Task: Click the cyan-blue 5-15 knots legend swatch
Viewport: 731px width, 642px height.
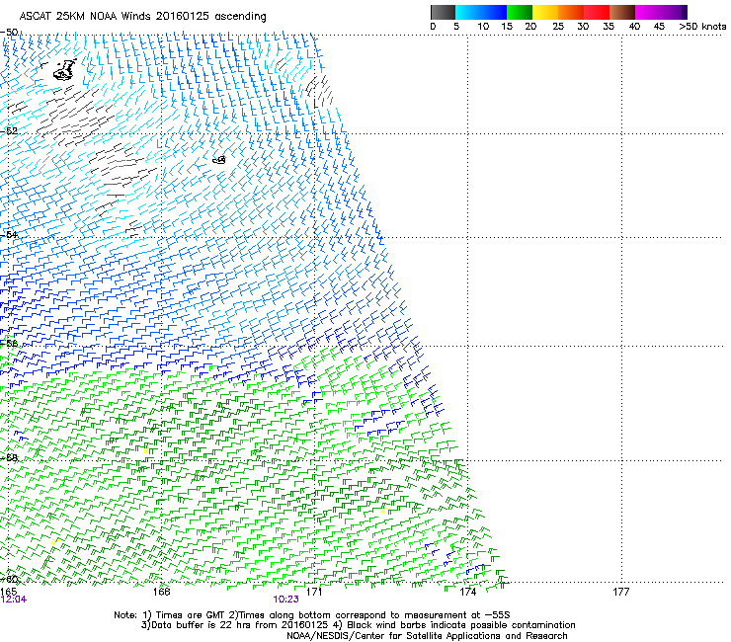Action: [481, 12]
